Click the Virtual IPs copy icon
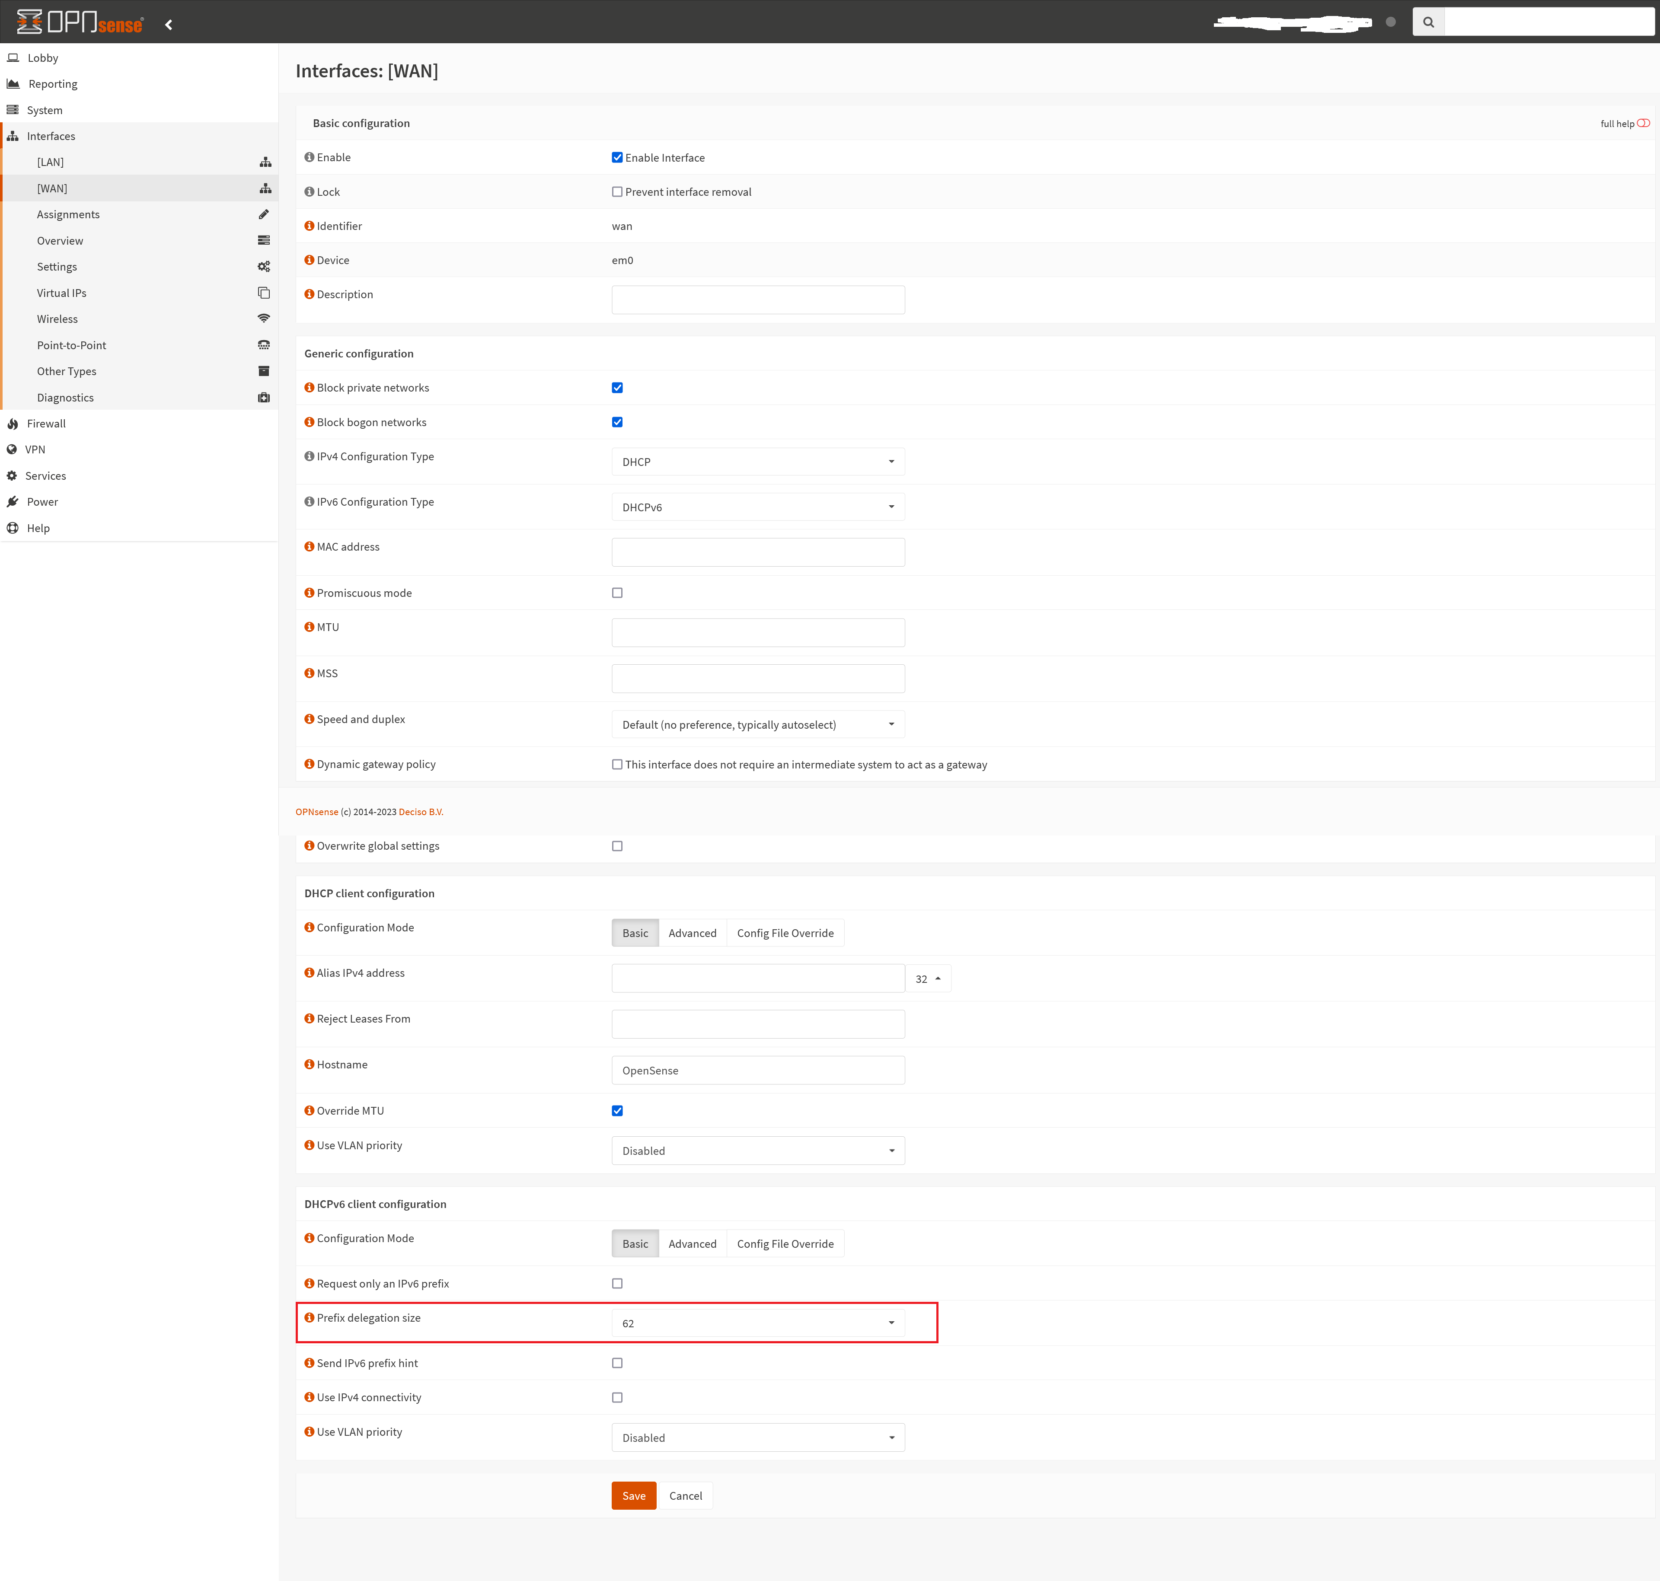Viewport: 1660px width, 1581px height. coord(264,293)
